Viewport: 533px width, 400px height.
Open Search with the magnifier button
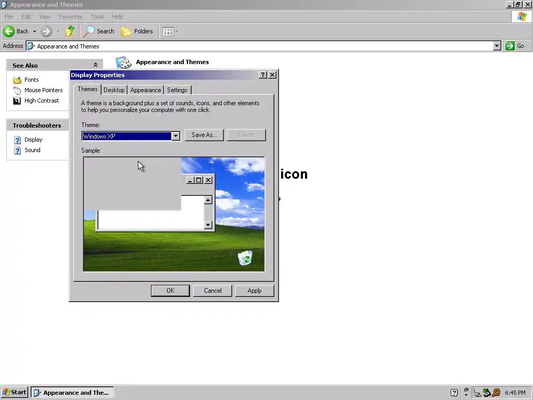(99, 31)
